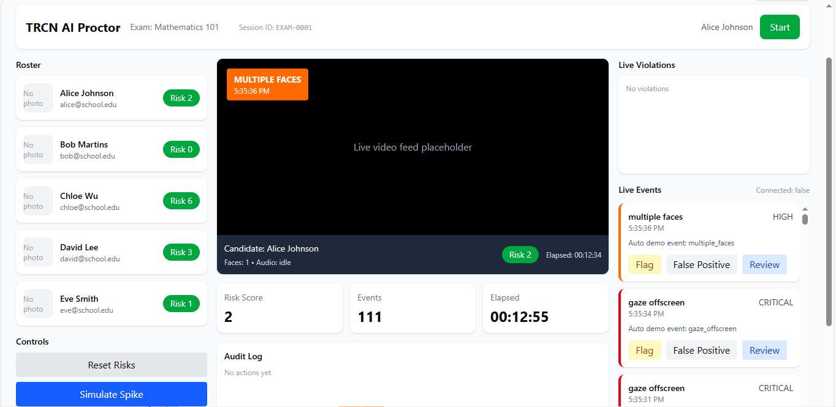The height and width of the screenshot is (407, 836).
Task: Mark 5:35:34 PM gaze offscreen as False Positive
Action: (x=701, y=350)
